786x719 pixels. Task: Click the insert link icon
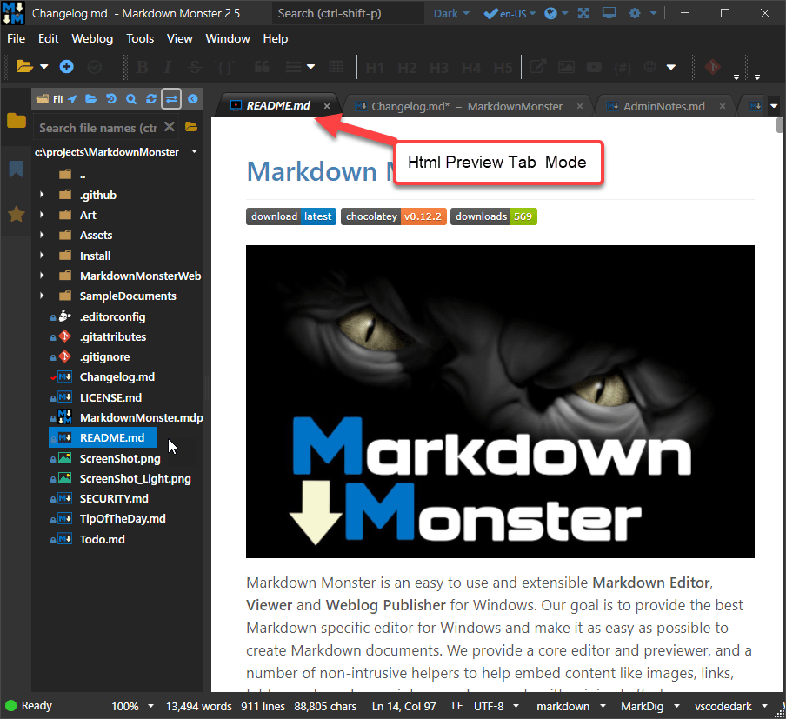click(538, 67)
